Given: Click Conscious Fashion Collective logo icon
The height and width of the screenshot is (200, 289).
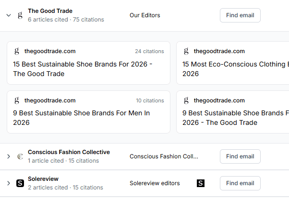Looking at the screenshot, I should tap(20, 156).
